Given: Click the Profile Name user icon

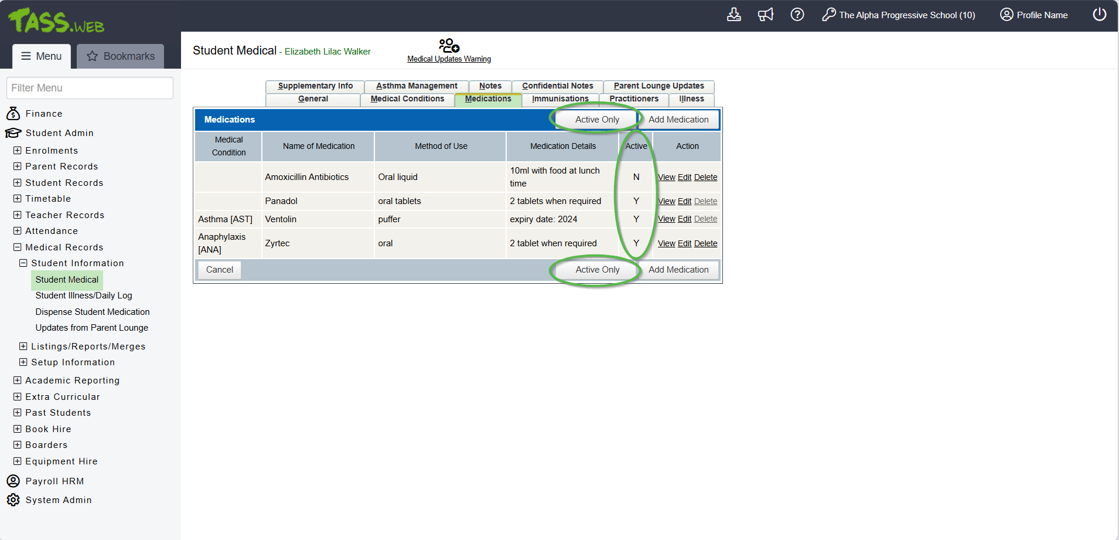Looking at the screenshot, I should tap(1006, 15).
